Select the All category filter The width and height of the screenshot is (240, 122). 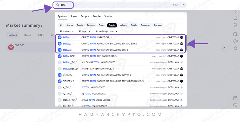coord(61,25)
